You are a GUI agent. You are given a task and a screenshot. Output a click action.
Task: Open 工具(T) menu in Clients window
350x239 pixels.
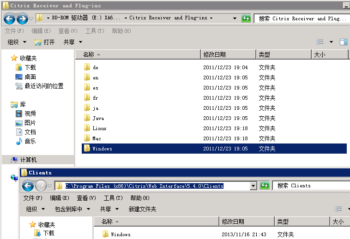click(x=113, y=198)
